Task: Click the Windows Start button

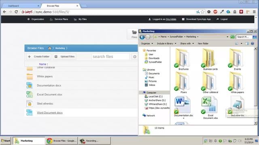Action: point(6,141)
